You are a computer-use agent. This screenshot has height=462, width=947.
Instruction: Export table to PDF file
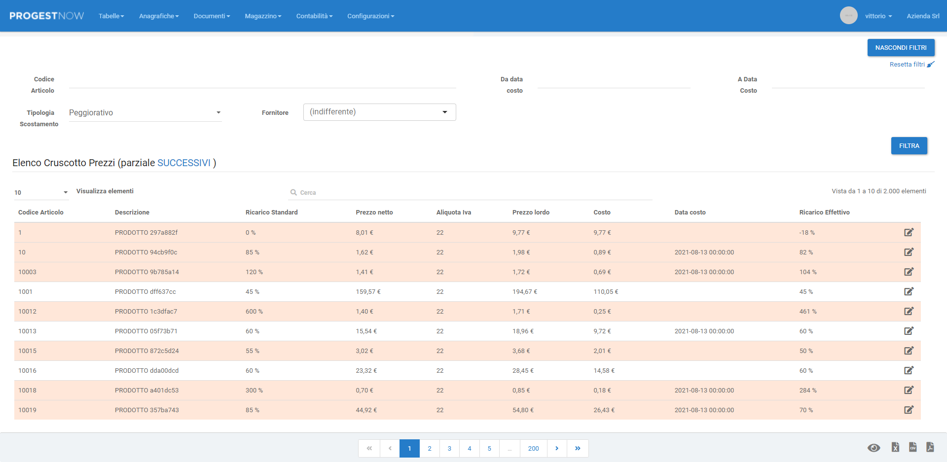pos(930,447)
